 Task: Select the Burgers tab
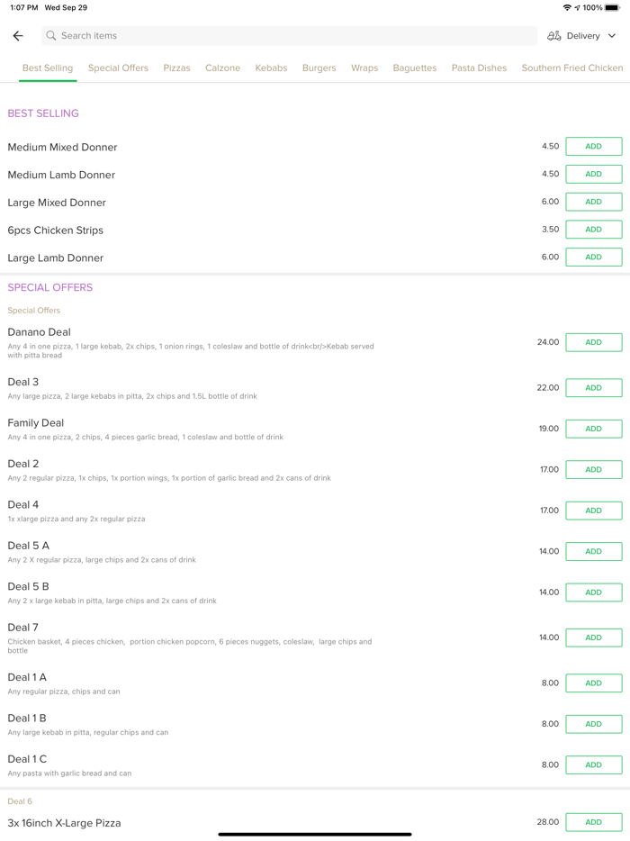[x=319, y=68]
